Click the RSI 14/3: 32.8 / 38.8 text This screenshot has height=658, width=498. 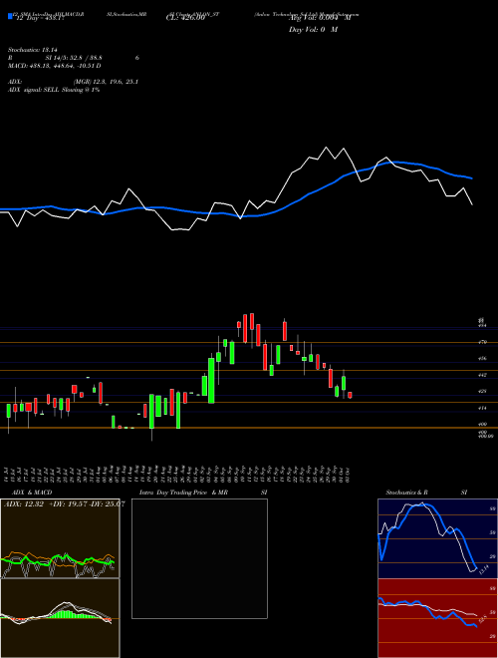[x=74, y=58]
